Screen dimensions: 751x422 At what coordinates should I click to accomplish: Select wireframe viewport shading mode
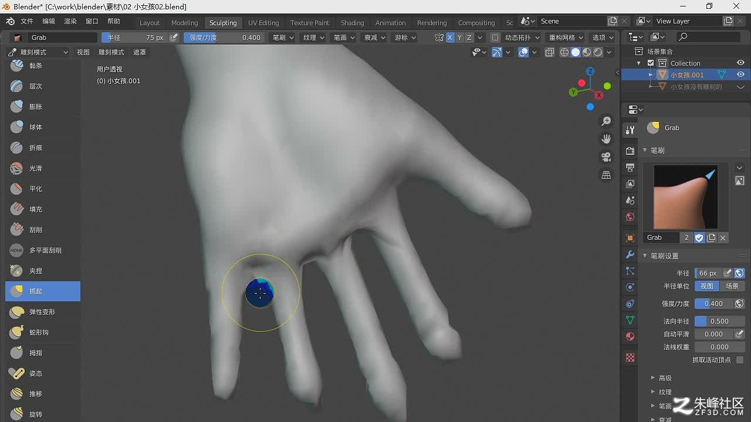pyautogui.click(x=564, y=52)
